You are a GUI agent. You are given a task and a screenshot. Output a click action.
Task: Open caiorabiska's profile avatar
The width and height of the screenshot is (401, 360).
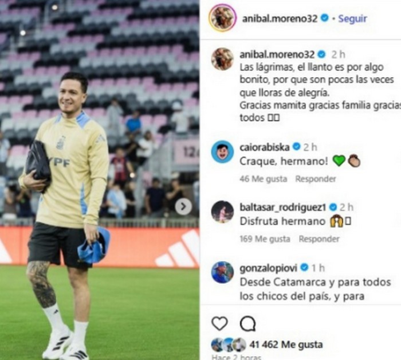coord(222,152)
